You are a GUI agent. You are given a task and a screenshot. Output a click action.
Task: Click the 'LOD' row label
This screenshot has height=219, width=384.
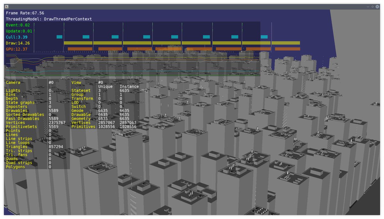[x=75, y=103]
